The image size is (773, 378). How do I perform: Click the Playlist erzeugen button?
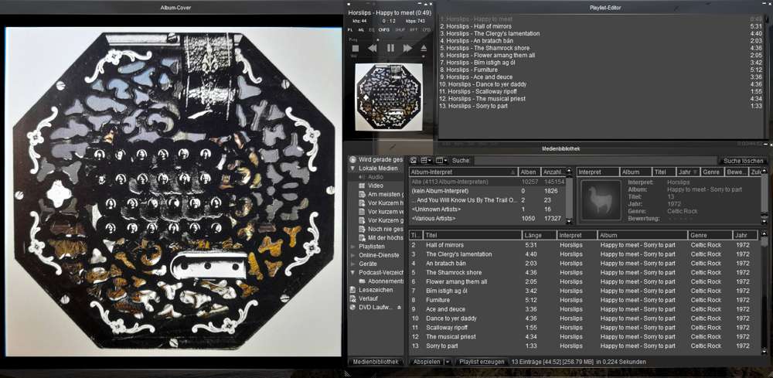pos(481,362)
